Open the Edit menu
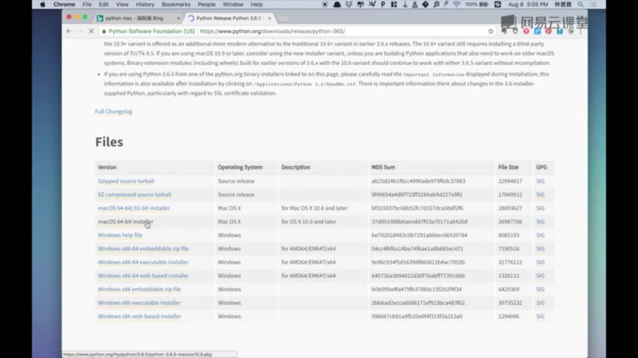 tap(104, 4)
